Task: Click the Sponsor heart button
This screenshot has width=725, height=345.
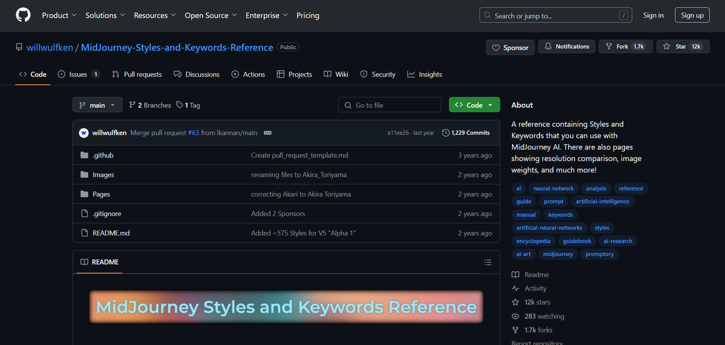Action: (510, 48)
